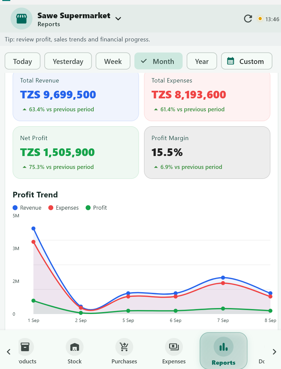Click the 7 Sep revenue data point

tap(223, 278)
